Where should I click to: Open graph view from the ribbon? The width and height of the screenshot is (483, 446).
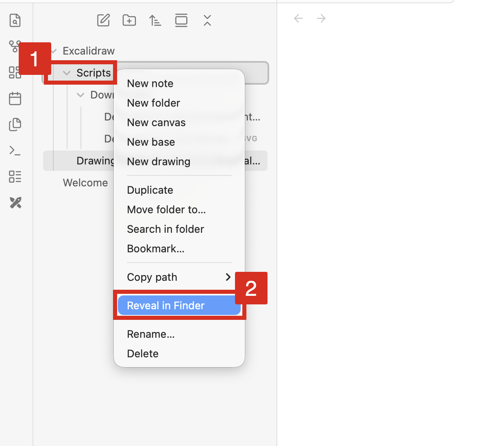pos(14,46)
